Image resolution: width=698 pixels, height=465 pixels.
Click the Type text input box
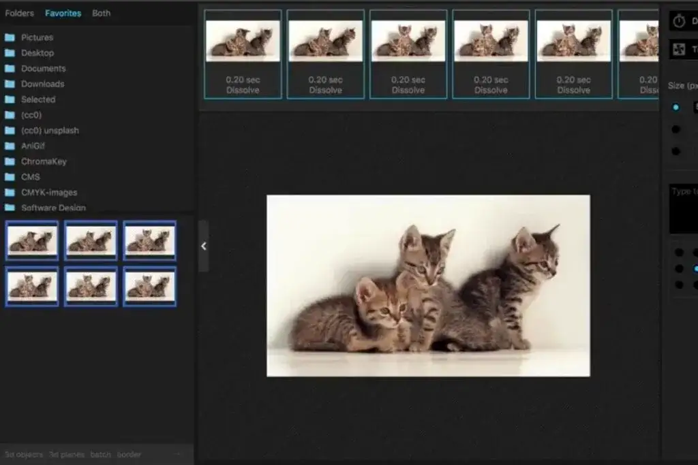(684, 208)
